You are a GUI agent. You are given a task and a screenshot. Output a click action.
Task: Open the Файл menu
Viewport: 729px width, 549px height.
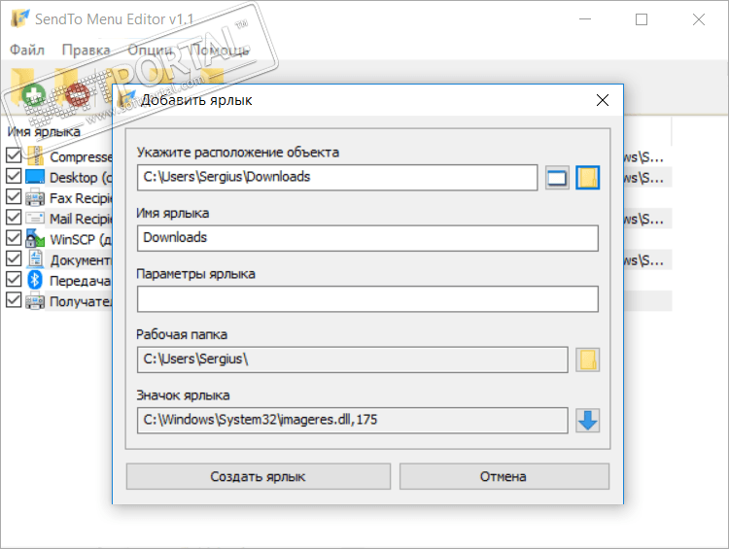pos(27,50)
